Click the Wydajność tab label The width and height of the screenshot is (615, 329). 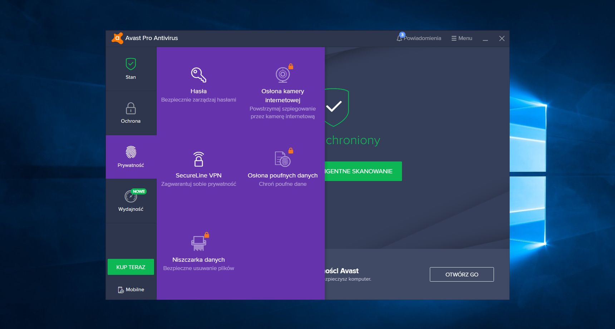[131, 209]
